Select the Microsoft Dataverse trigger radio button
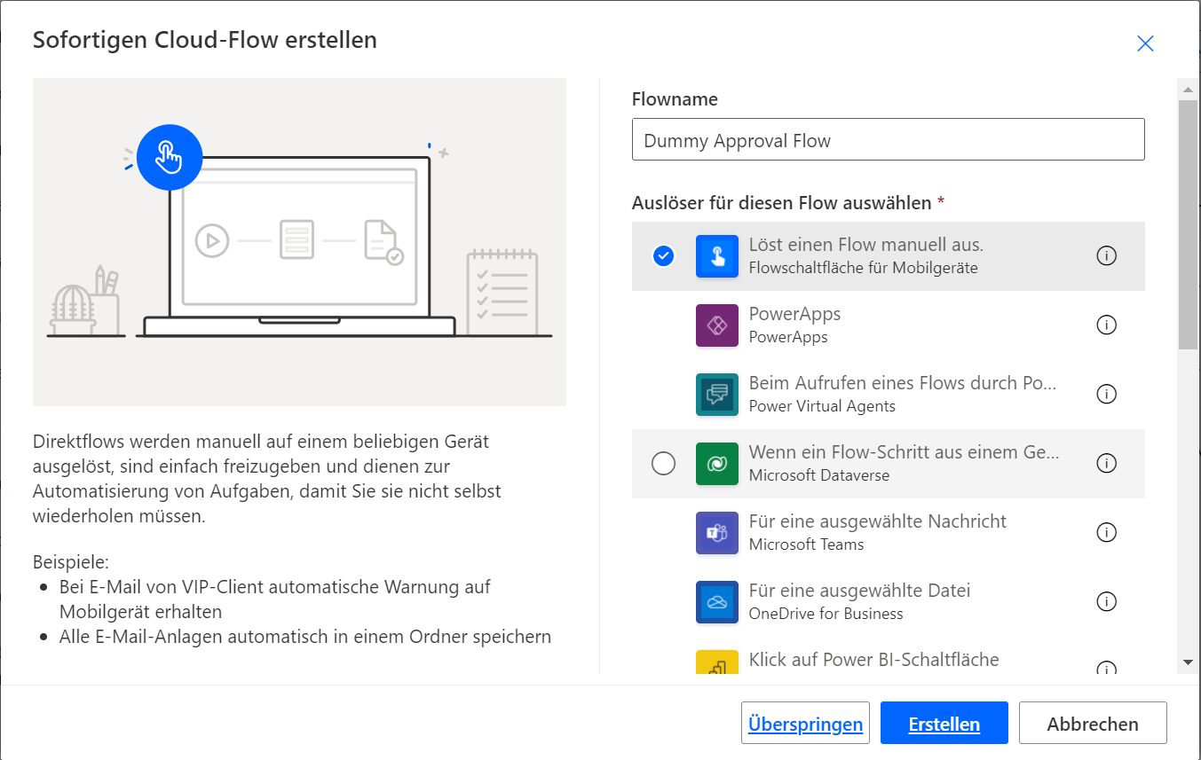This screenshot has width=1201, height=760. [663, 464]
